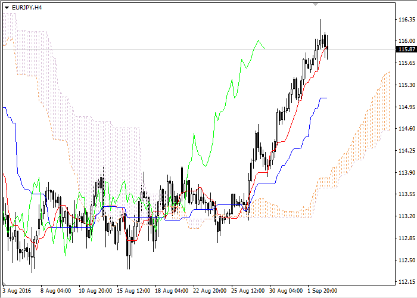417x298 pixels.
Task: Click the 10 Aug 20:00 time label
Action: pos(95,291)
